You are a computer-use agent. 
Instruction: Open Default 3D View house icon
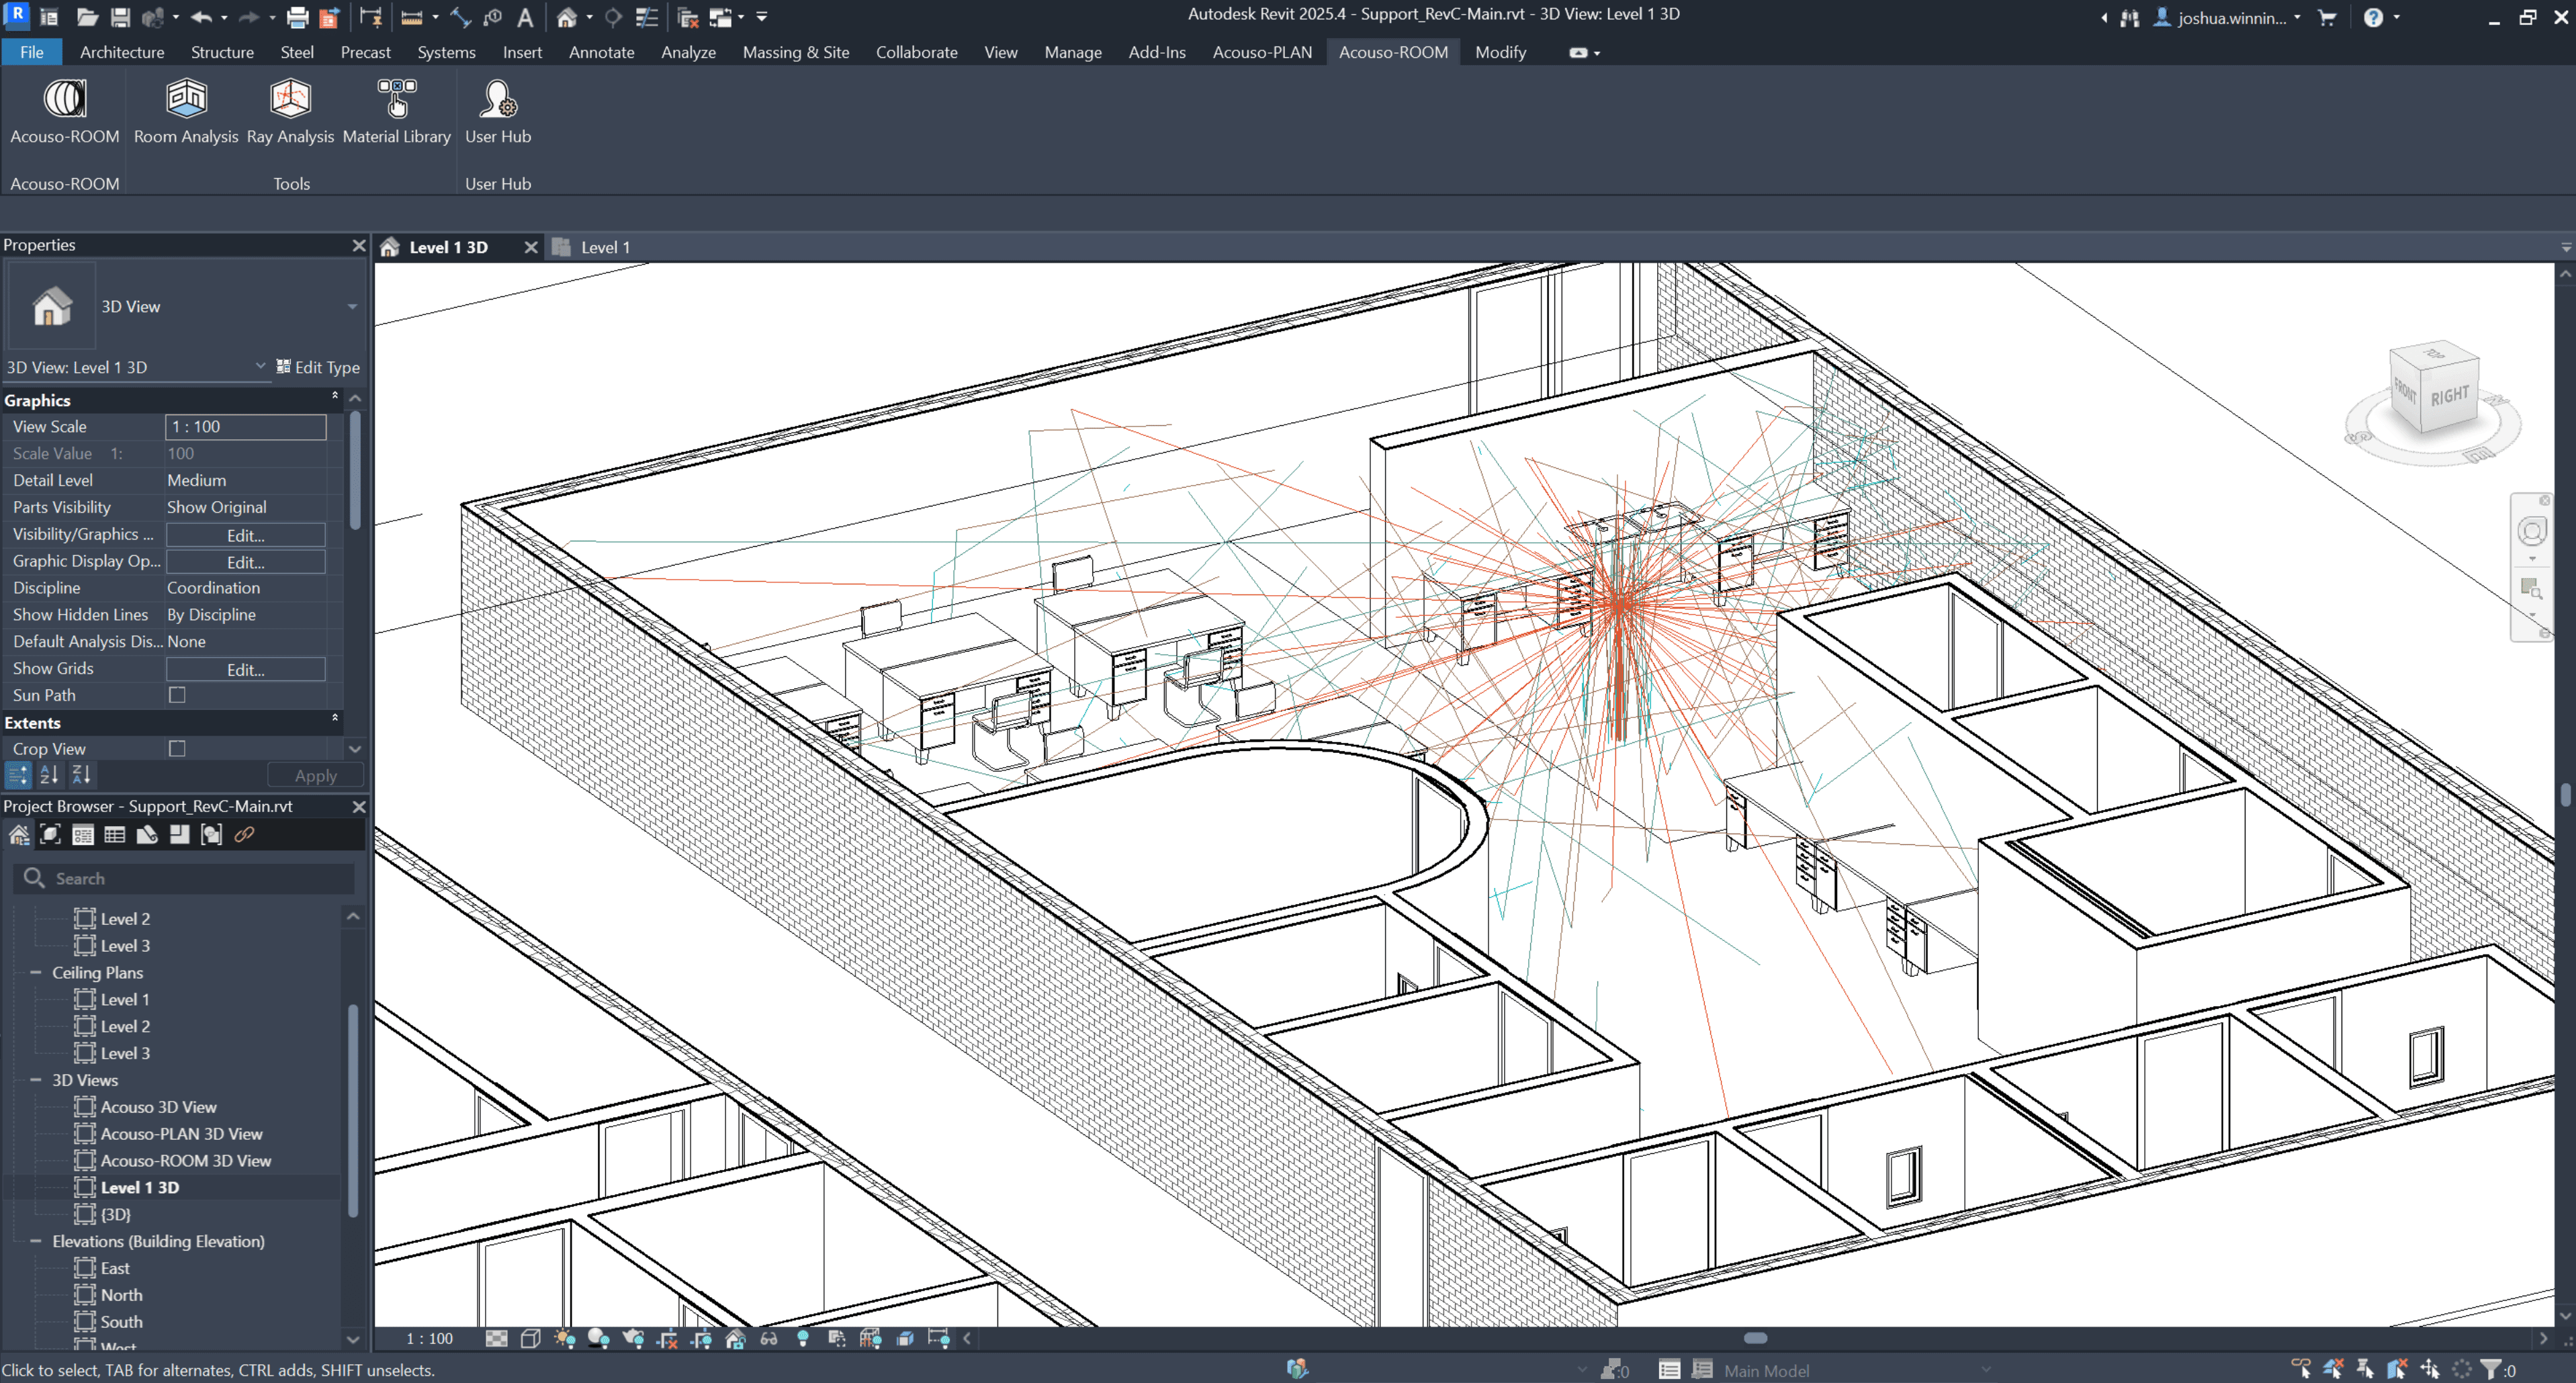[x=567, y=17]
